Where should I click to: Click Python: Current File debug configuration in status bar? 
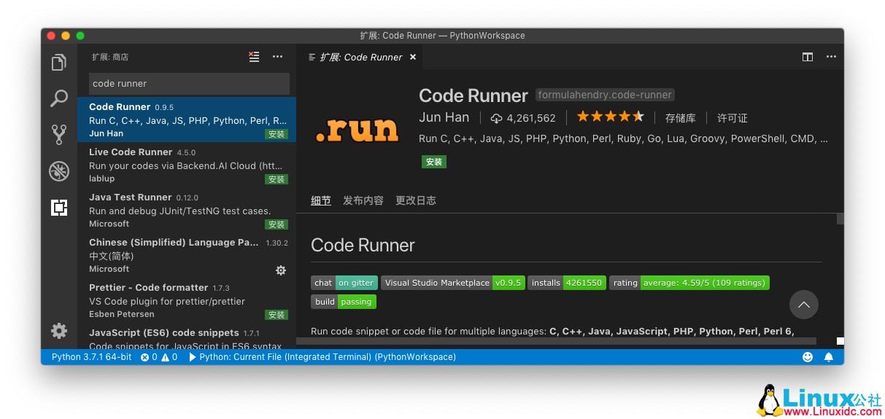pos(322,357)
